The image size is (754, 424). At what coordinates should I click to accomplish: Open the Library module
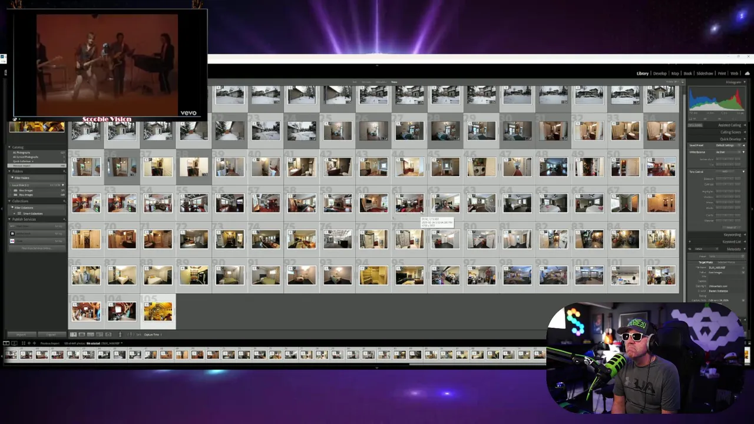[643, 74]
